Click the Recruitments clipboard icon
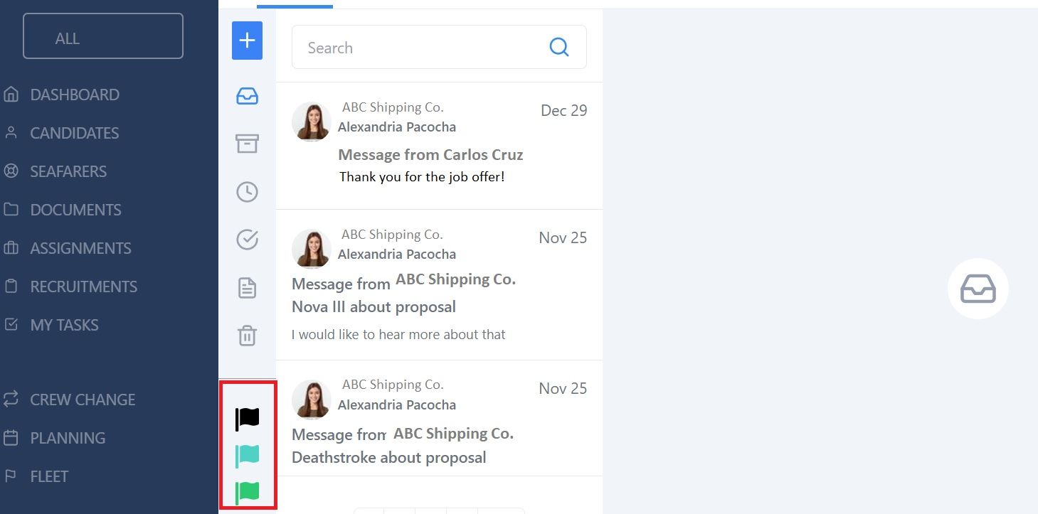Image resolution: width=1038 pixels, height=514 pixels. (x=11, y=287)
